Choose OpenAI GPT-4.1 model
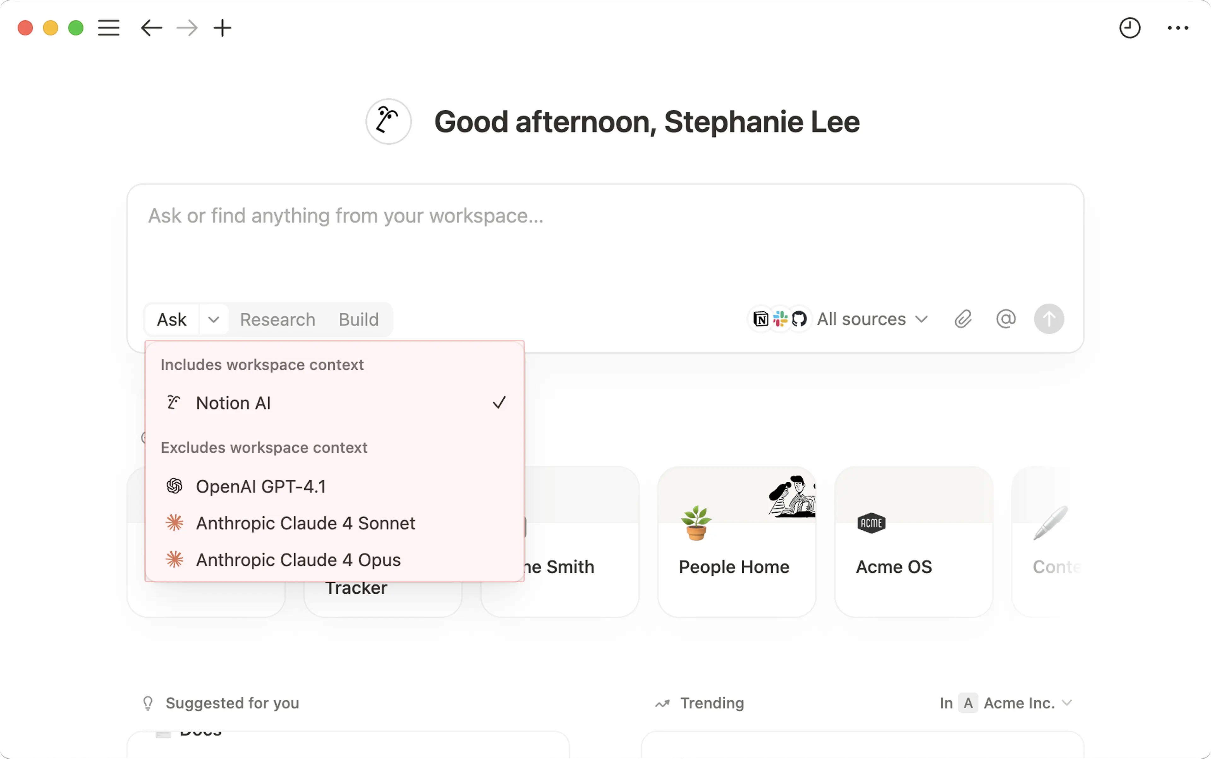 point(261,486)
